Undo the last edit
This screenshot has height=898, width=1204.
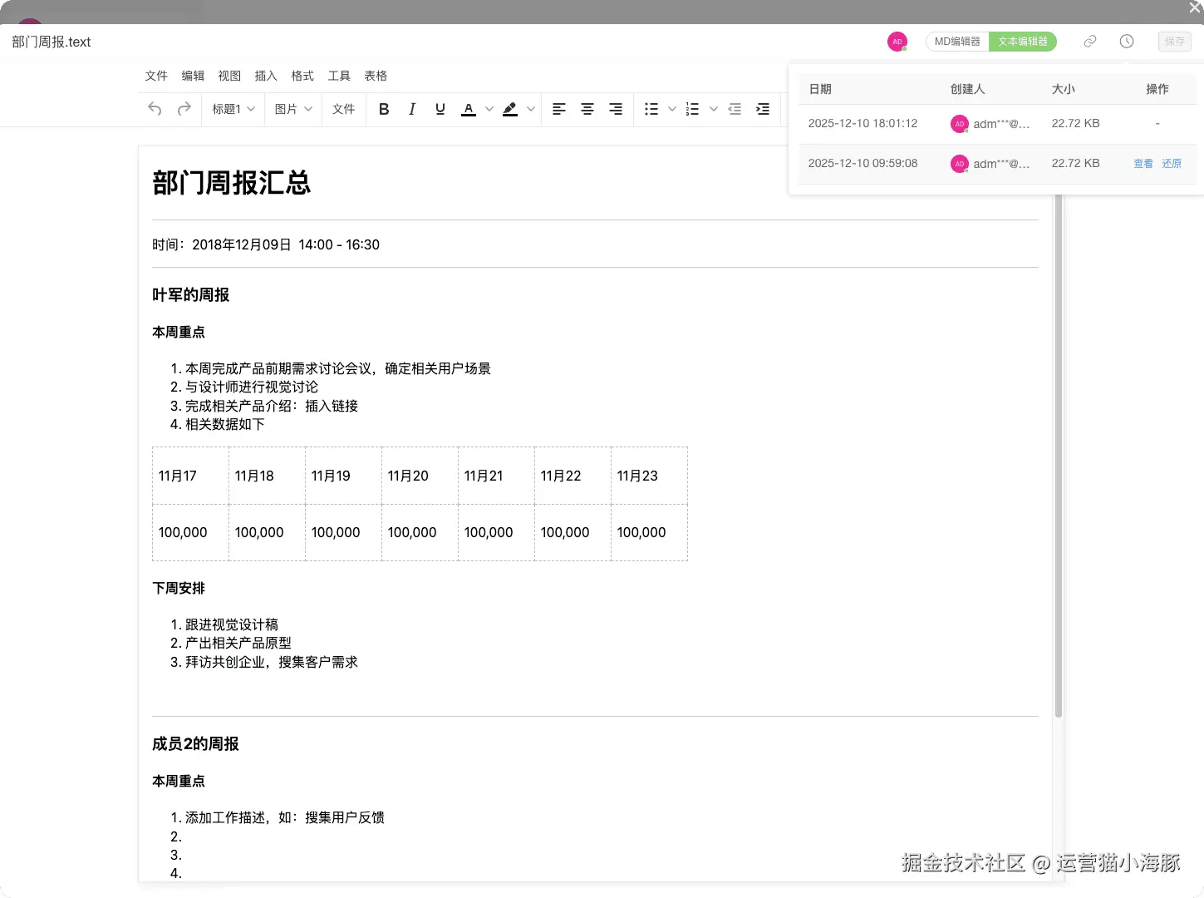pos(155,109)
